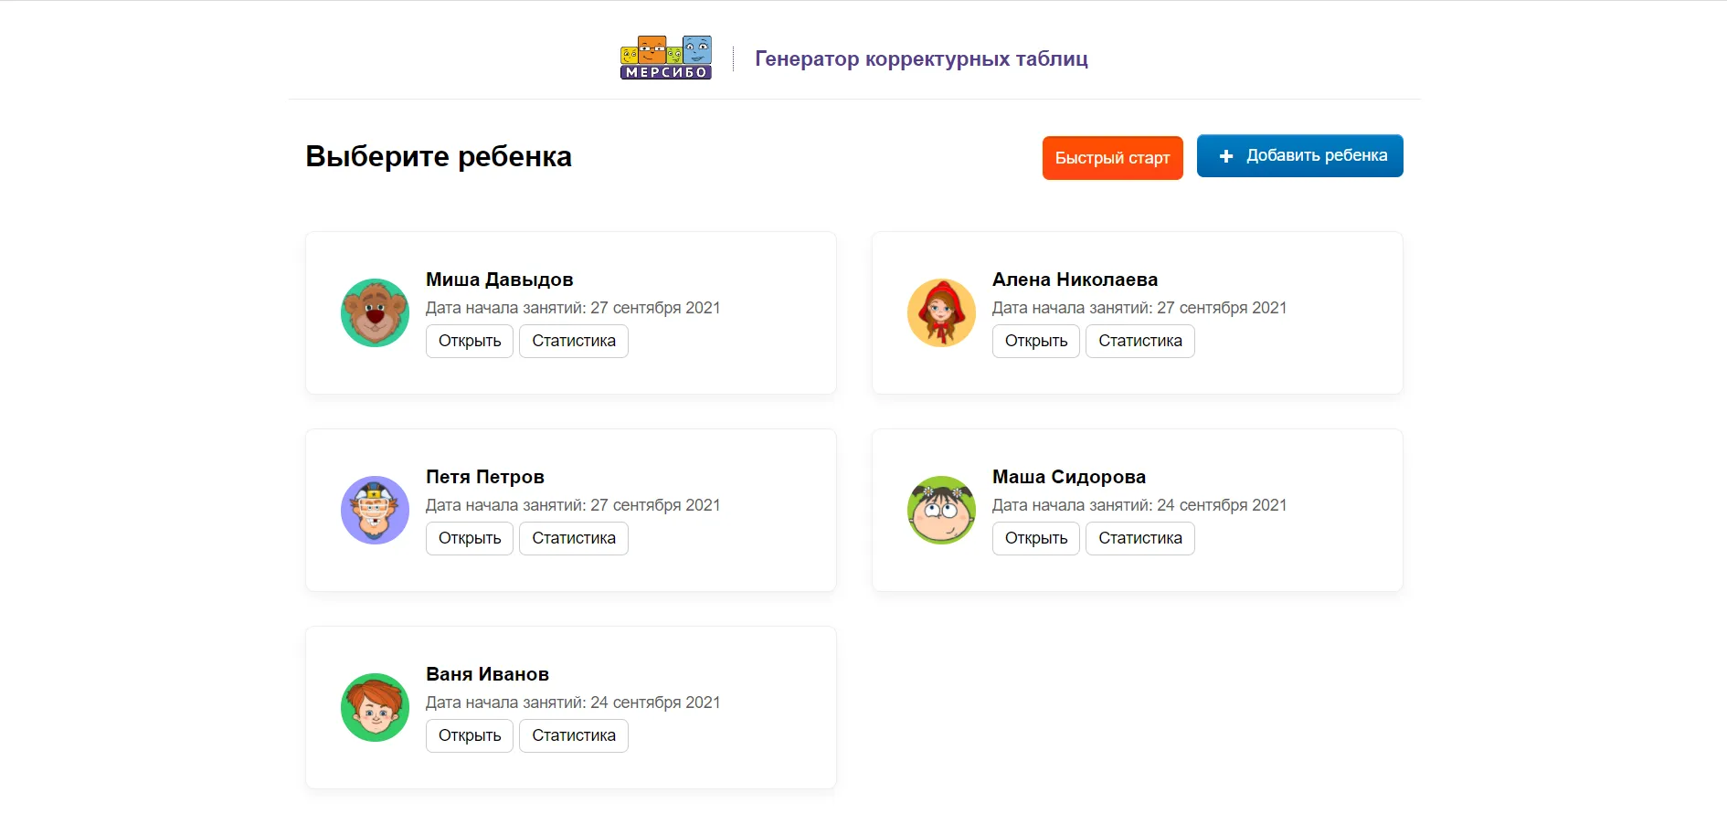The image size is (1727, 824).
Task: Click Маша Сидорова's green avatar
Action: pyautogui.click(x=941, y=510)
